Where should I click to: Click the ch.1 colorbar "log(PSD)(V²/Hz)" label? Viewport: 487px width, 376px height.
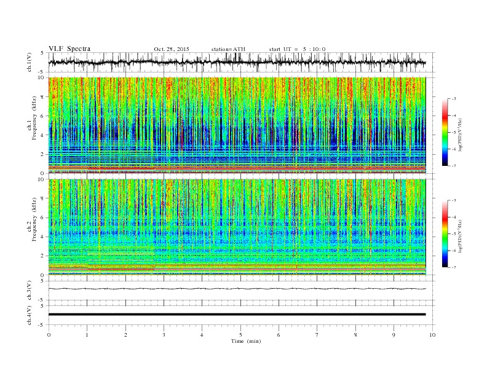point(460,135)
